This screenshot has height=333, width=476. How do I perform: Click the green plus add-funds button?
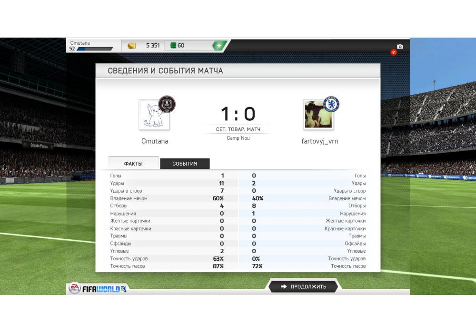click(x=219, y=46)
